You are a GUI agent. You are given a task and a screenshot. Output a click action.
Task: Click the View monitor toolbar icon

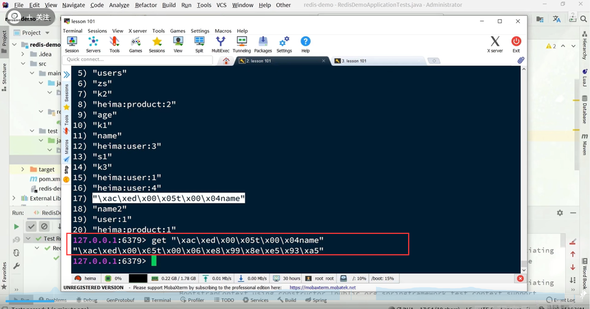click(x=178, y=45)
